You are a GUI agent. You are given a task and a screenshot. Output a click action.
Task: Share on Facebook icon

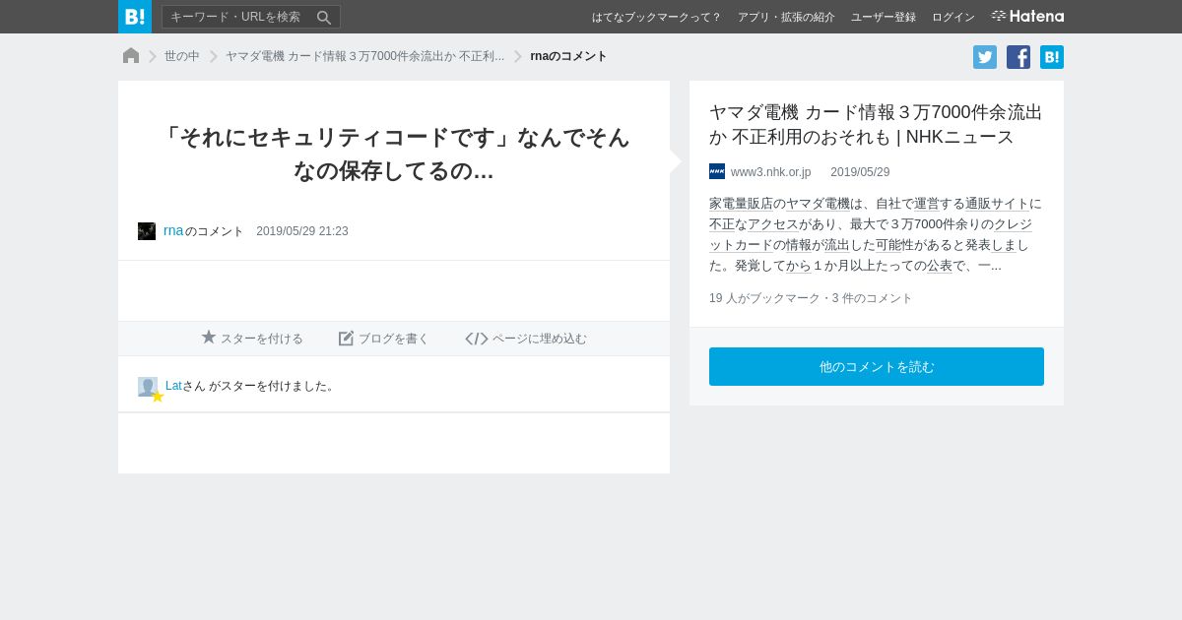pos(1018,57)
